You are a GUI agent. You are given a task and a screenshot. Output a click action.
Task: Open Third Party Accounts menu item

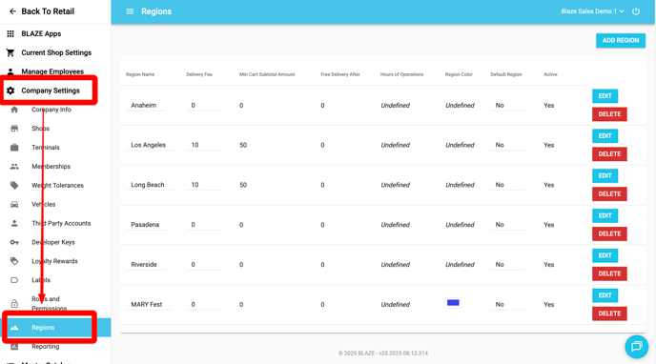click(x=61, y=223)
